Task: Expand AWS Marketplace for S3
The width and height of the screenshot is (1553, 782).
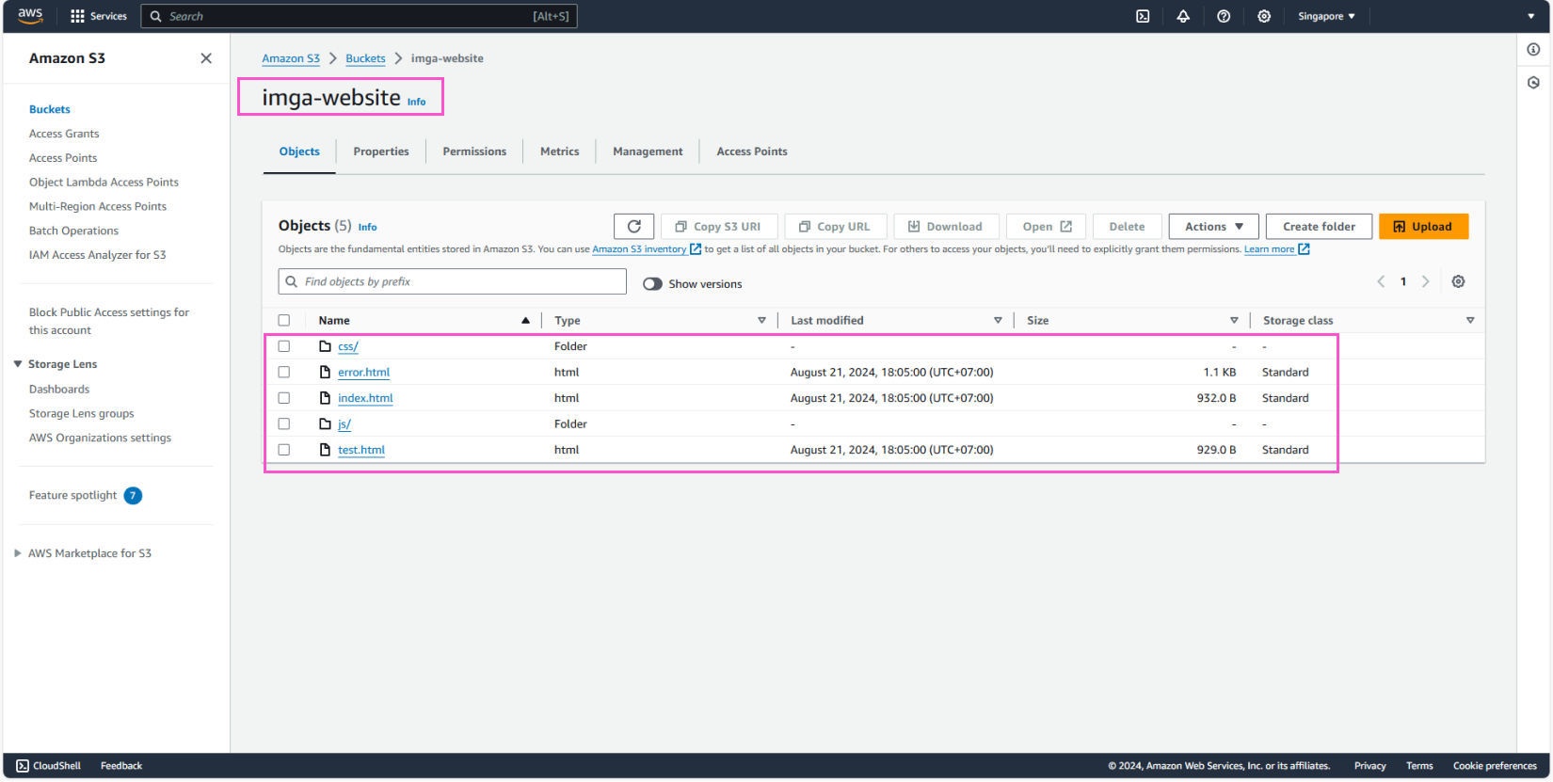Action: coord(18,553)
